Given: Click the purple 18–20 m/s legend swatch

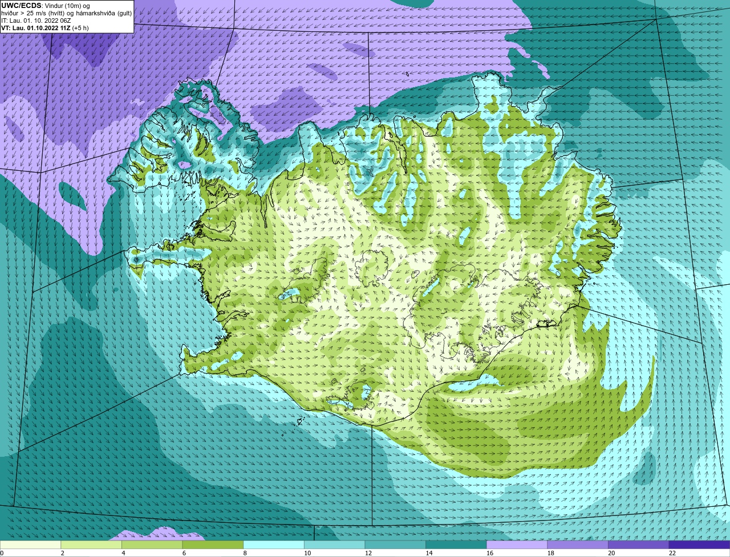Looking at the screenshot, I should pyautogui.click(x=578, y=544).
